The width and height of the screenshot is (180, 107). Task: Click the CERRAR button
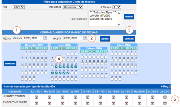point(129,39)
